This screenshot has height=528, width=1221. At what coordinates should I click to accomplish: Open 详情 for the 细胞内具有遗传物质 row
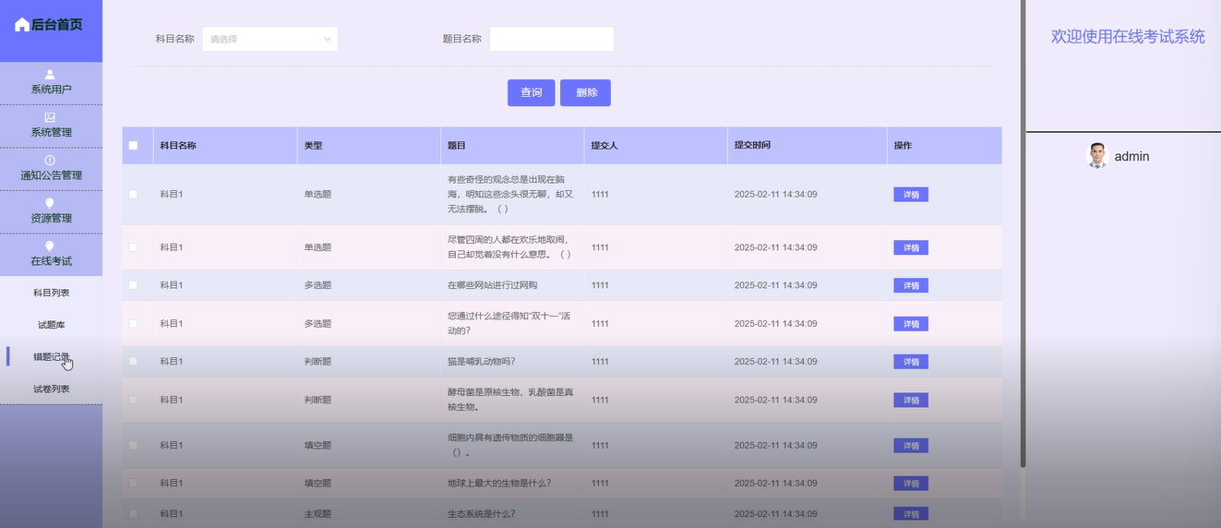[911, 446]
